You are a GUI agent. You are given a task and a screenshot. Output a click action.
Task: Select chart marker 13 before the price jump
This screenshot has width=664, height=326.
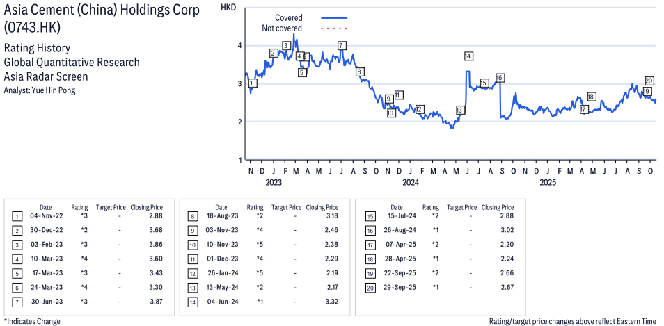pos(459,111)
